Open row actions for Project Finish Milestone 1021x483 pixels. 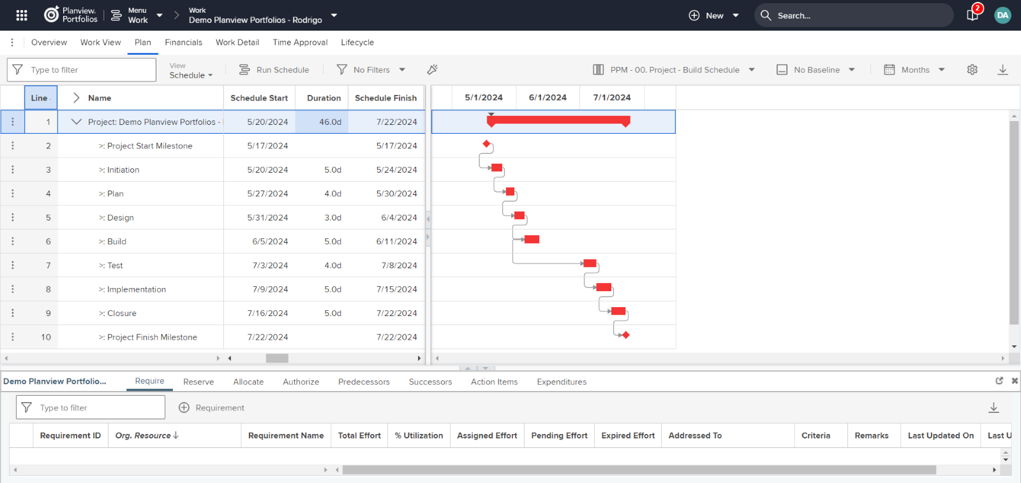(13, 336)
